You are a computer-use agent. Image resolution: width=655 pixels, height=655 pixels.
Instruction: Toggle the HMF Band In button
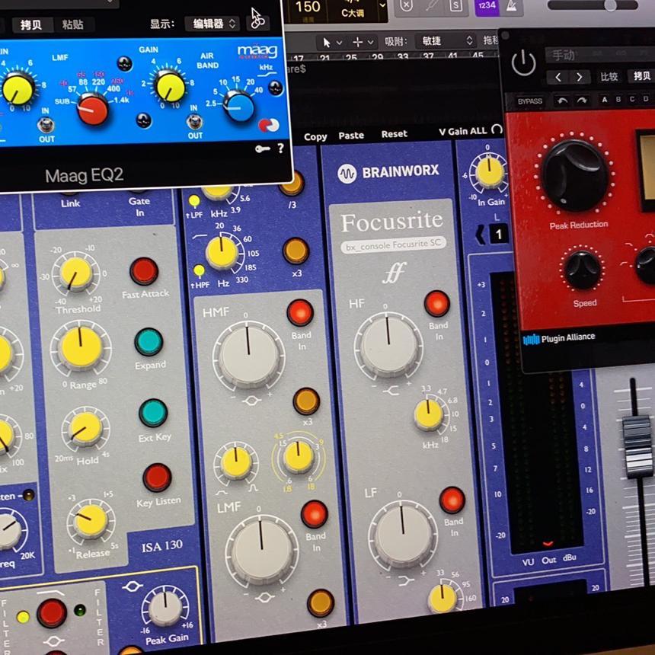point(300,312)
